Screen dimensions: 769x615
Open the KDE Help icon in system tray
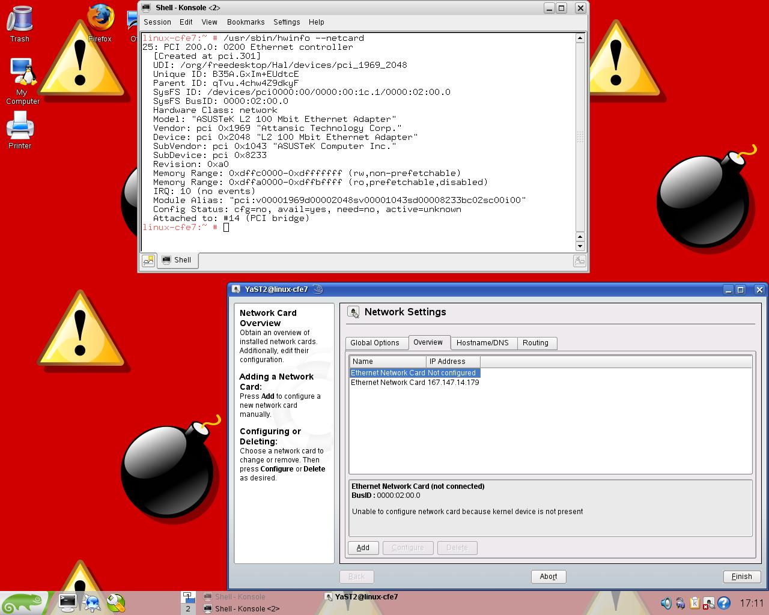723,603
